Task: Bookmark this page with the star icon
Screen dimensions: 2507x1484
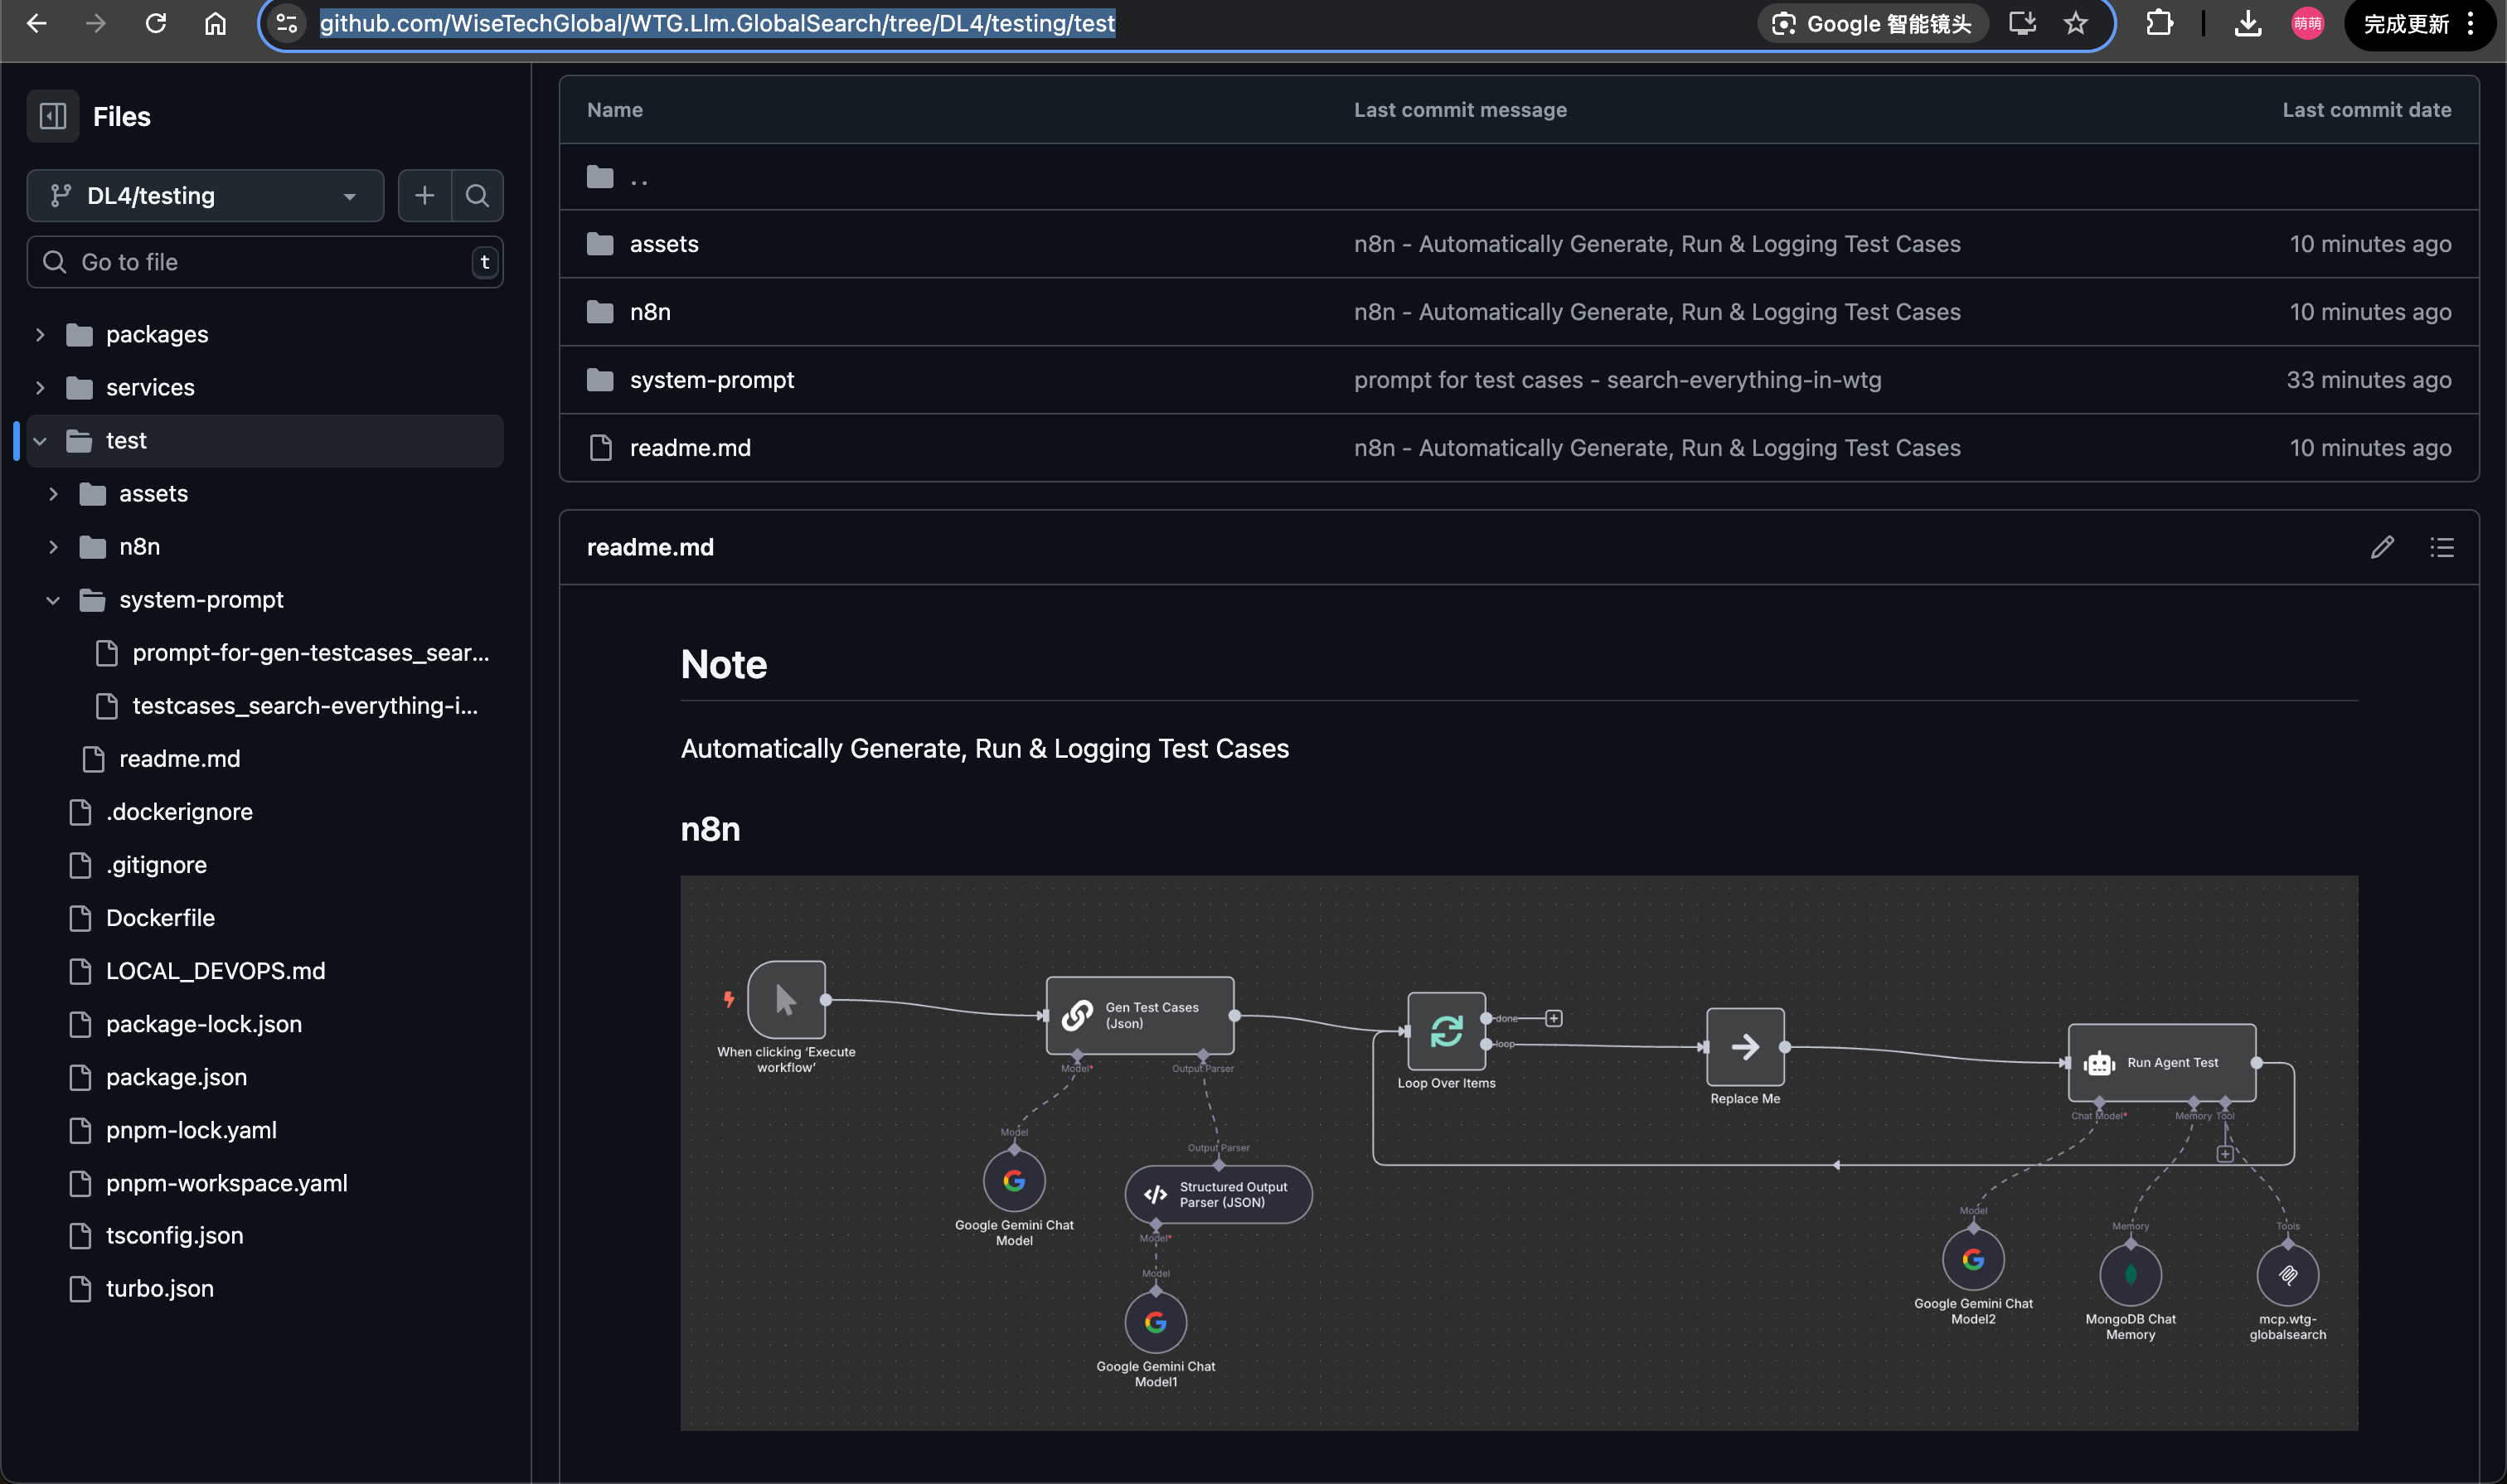Action: click(2076, 23)
